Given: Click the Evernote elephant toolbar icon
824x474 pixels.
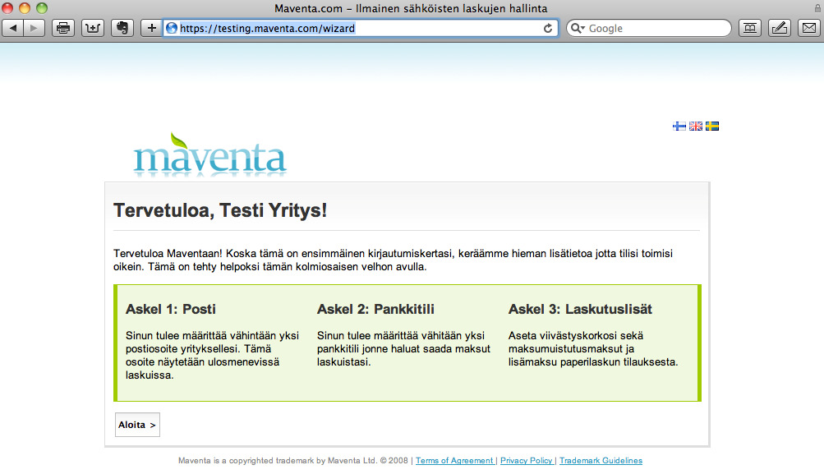Looking at the screenshot, I should pos(122,28).
